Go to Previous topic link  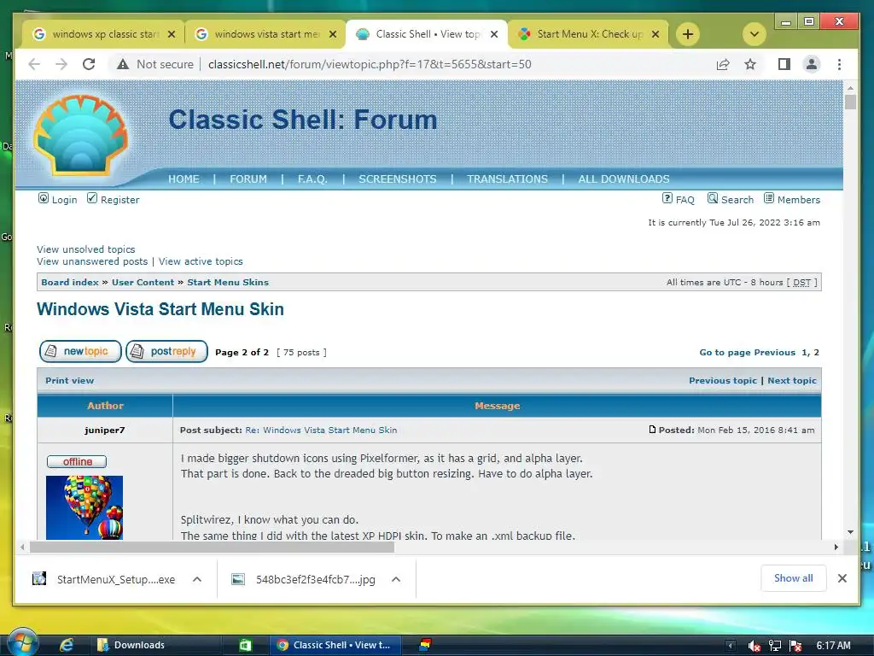(x=722, y=380)
